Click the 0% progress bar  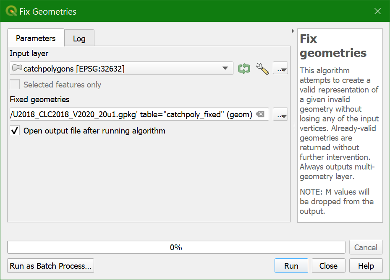pos(176,247)
